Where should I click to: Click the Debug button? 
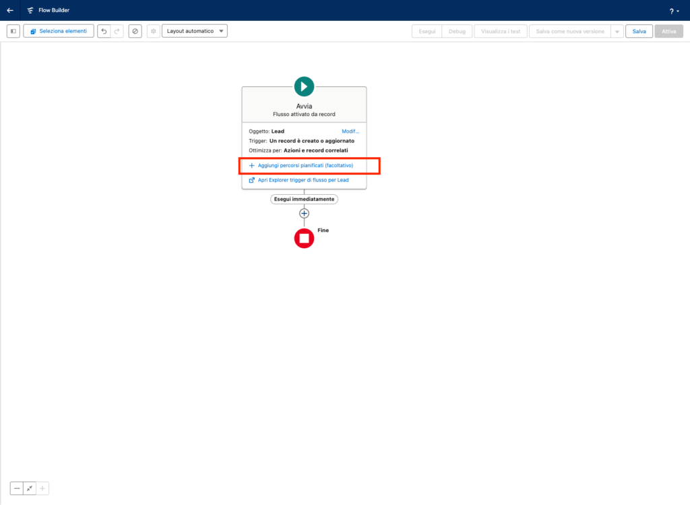click(457, 31)
